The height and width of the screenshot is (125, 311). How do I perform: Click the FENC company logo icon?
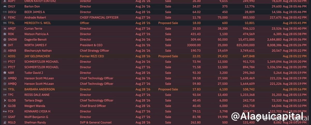click(5, 17)
